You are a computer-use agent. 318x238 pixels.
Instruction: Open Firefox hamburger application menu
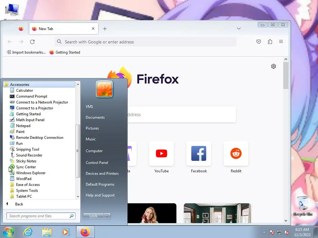click(281, 42)
